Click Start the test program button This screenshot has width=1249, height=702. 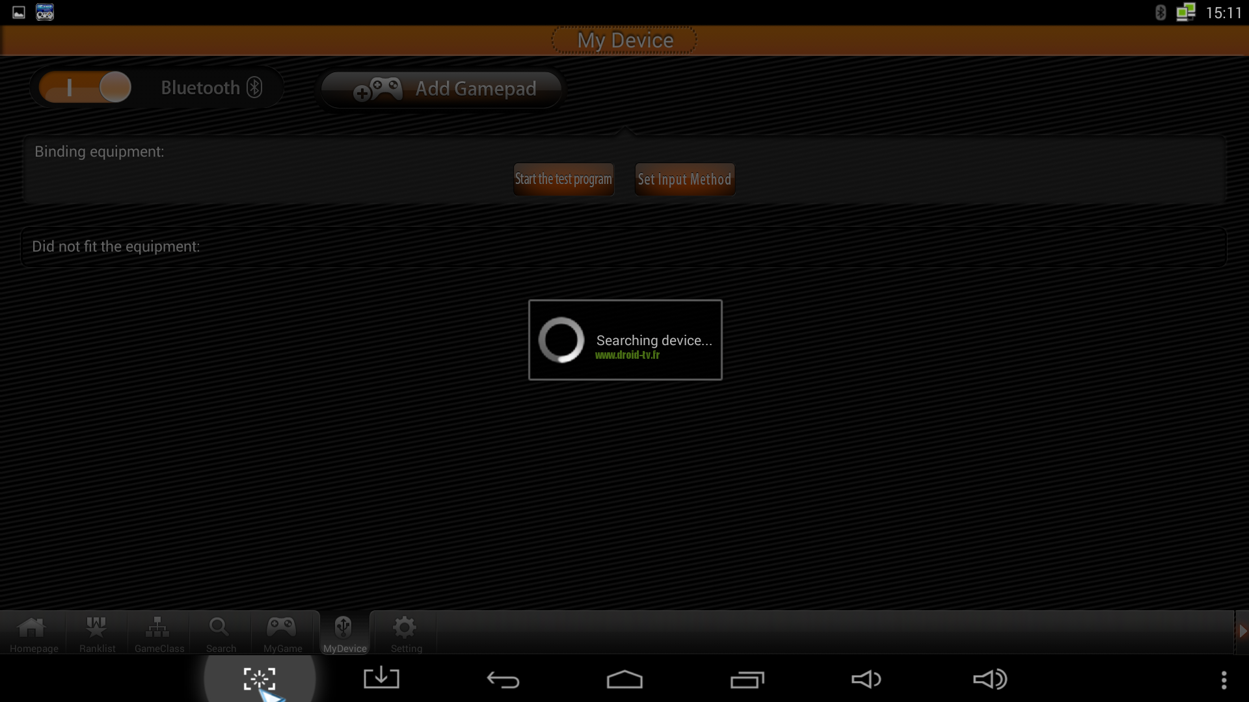pyautogui.click(x=563, y=179)
